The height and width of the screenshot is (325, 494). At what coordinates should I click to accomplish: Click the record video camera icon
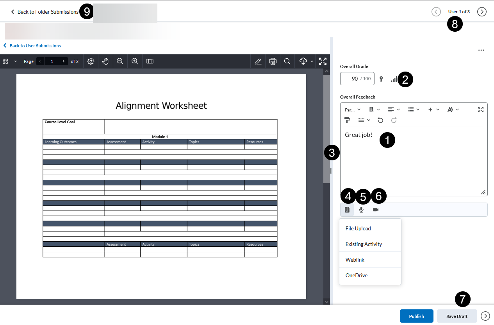(x=376, y=210)
